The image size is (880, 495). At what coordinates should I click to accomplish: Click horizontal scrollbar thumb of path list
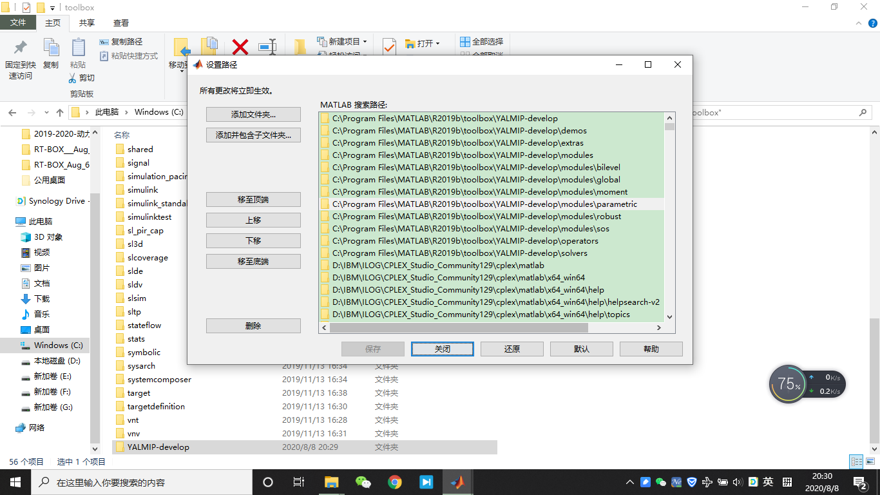(459, 328)
